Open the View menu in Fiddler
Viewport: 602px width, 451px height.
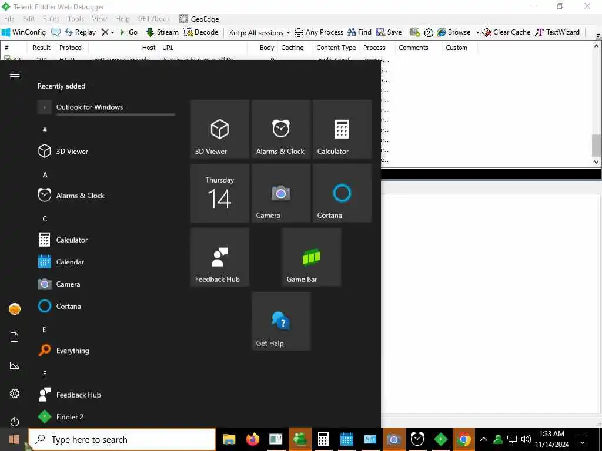coord(99,19)
